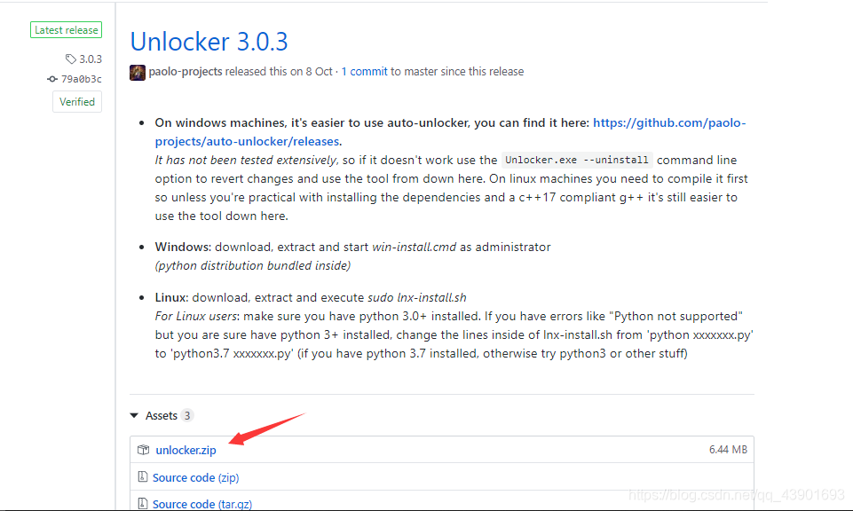The image size is (853, 511).
Task: Click the tag icon beside 3.0.3
Action: click(71, 59)
